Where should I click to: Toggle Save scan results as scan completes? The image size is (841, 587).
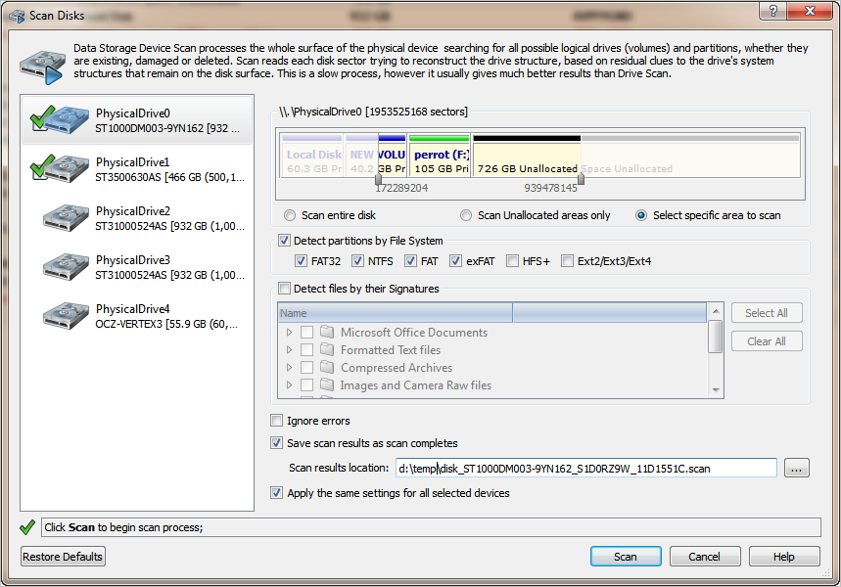tap(276, 443)
